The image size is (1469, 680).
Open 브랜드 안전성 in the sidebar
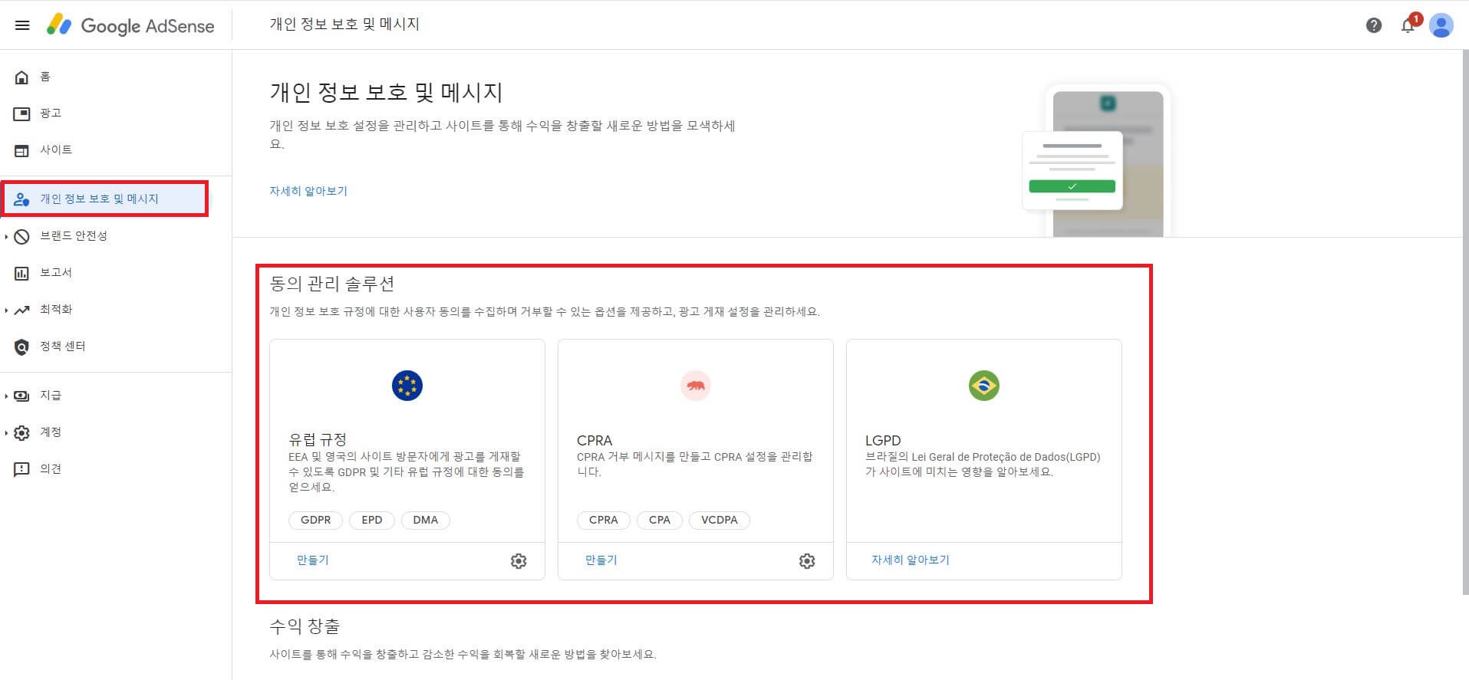click(74, 236)
